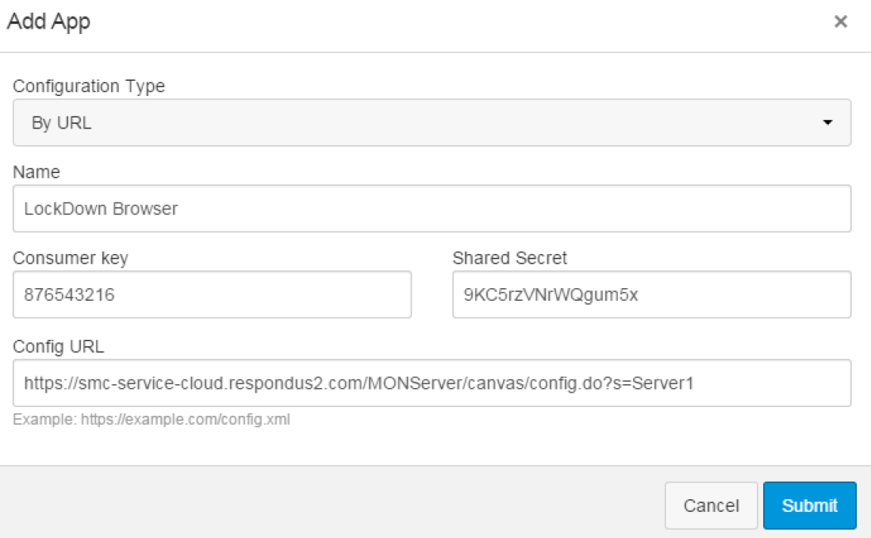This screenshot has width=871, height=538.
Task: Click the Configuration Type label
Action: [89, 86]
